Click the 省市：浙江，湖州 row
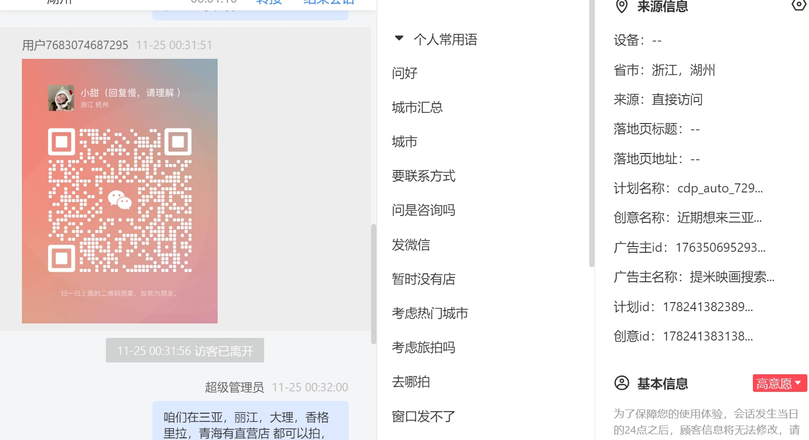Image resolution: width=809 pixels, height=440 pixels. point(665,70)
